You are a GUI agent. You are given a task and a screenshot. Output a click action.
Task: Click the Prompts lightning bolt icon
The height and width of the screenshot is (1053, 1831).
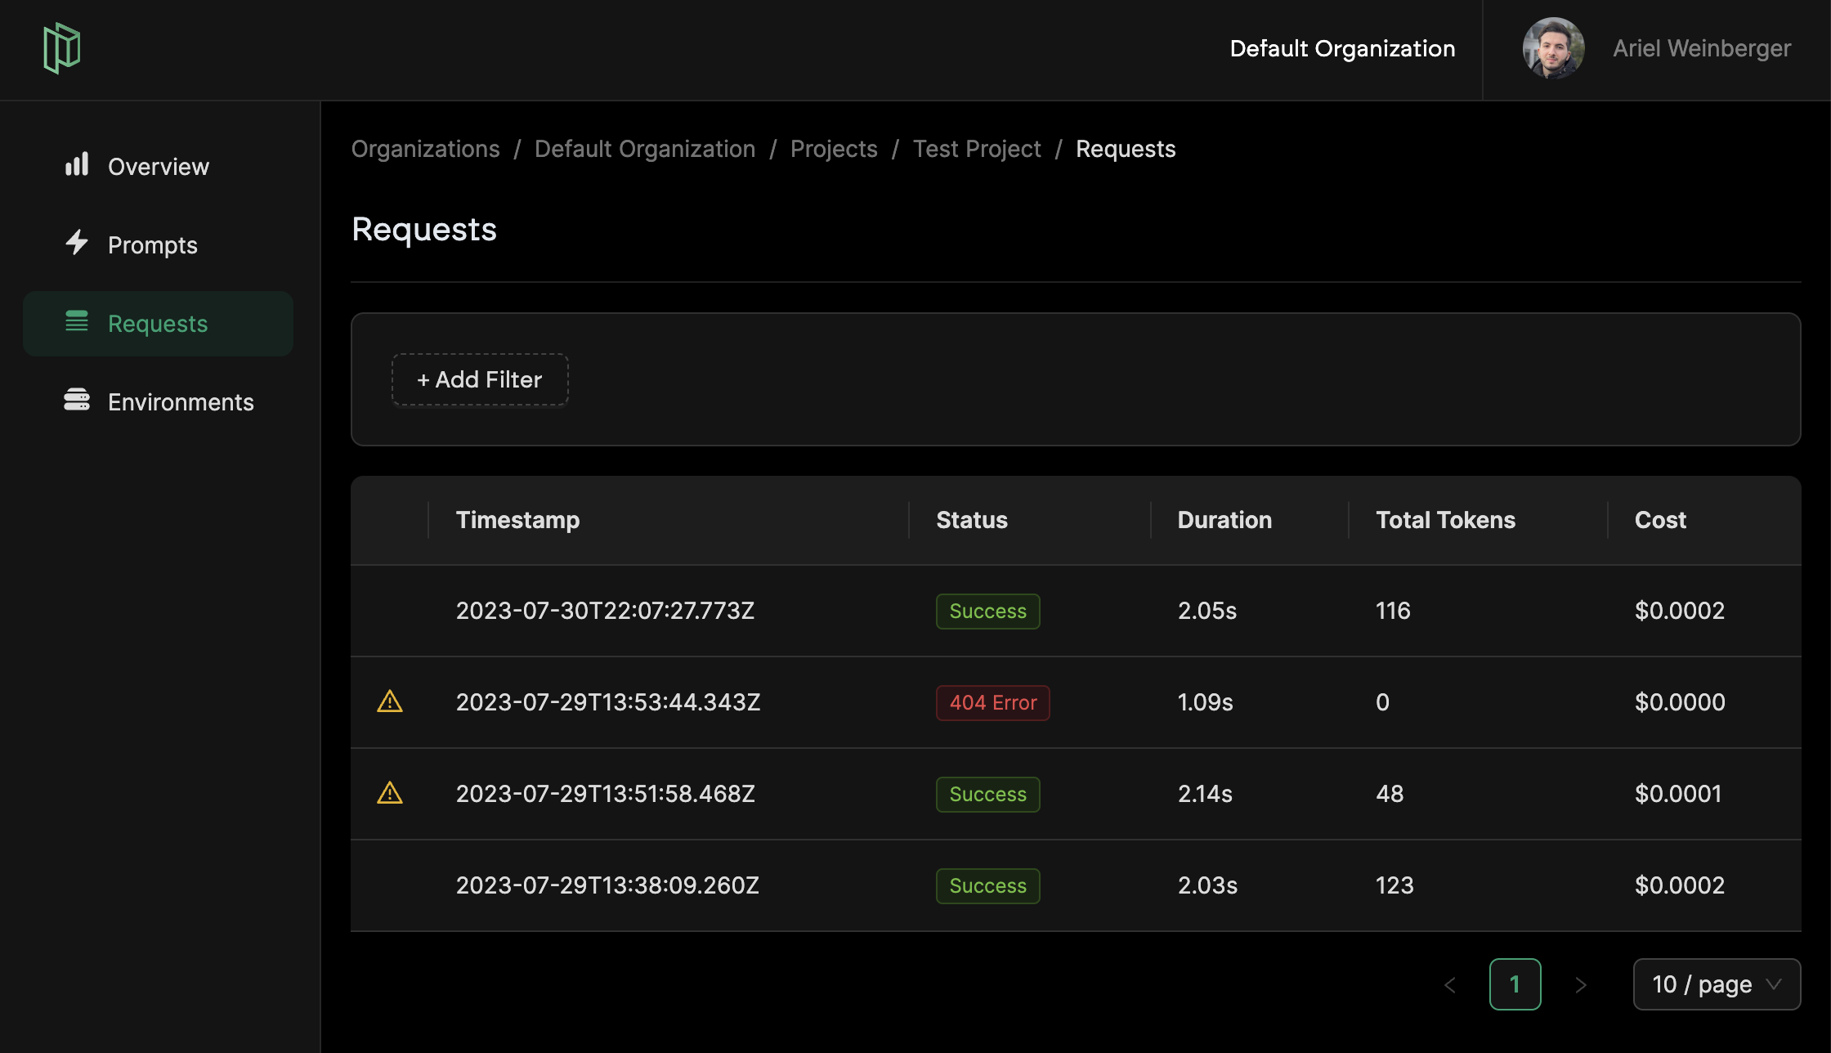click(x=77, y=242)
